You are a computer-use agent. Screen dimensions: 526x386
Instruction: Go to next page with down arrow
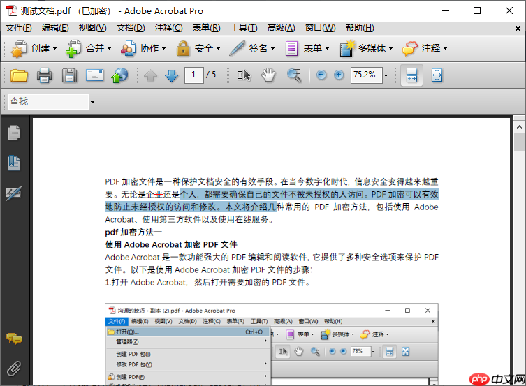coord(171,75)
